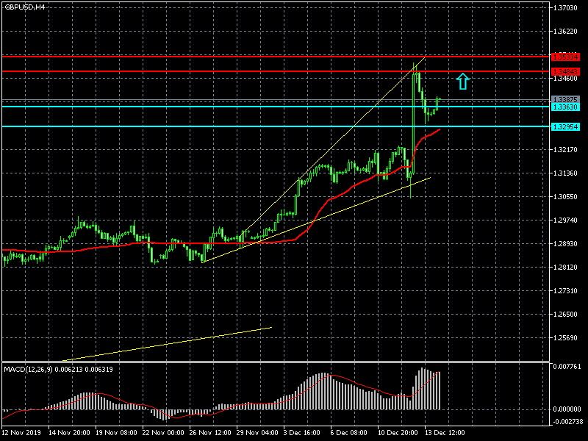This screenshot has height=441, width=588.
Task: Click the 12 Nov 2019 date label
Action: click(x=21, y=433)
